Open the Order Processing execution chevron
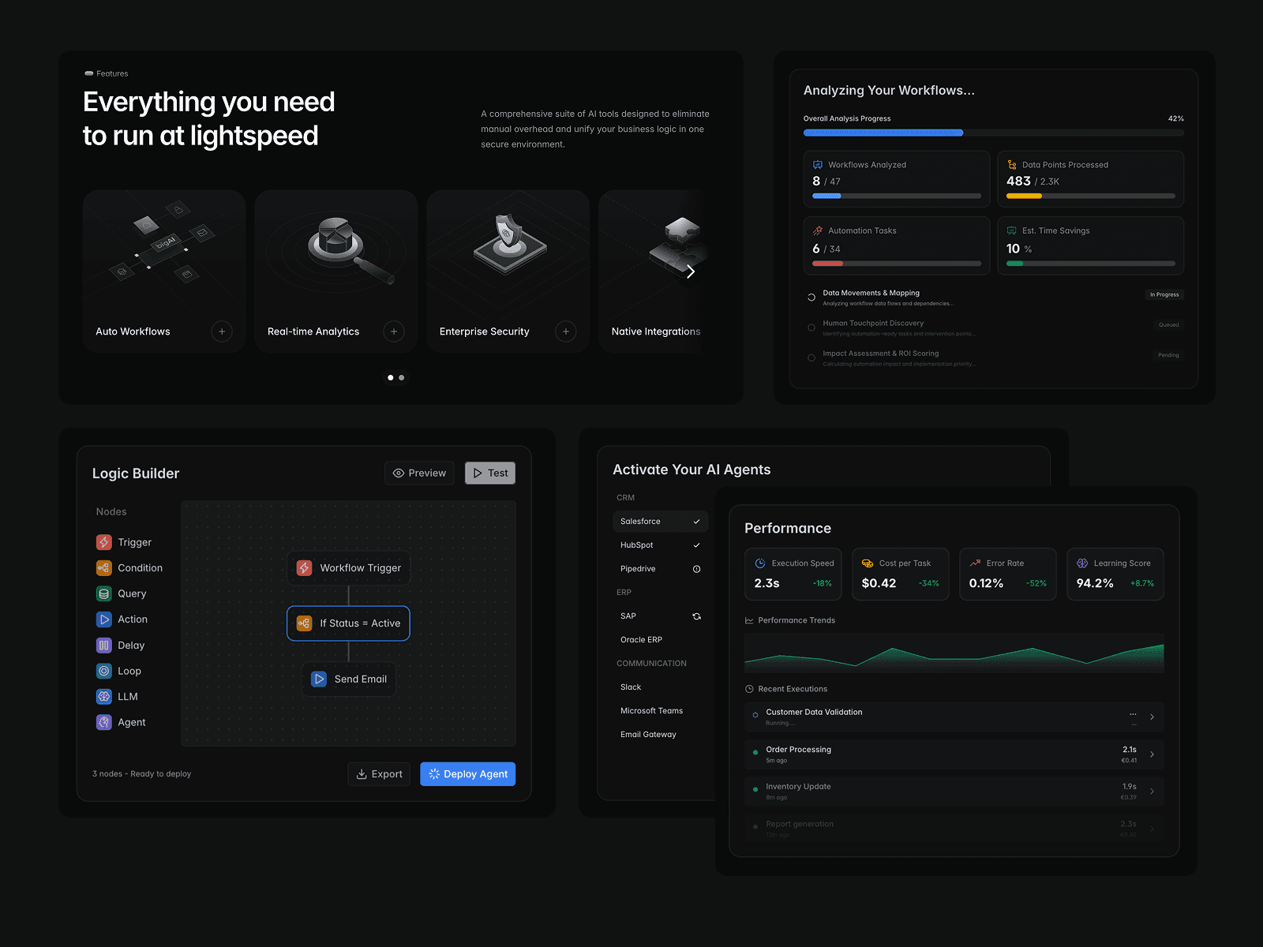The image size is (1263, 947). (x=1152, y=754)
